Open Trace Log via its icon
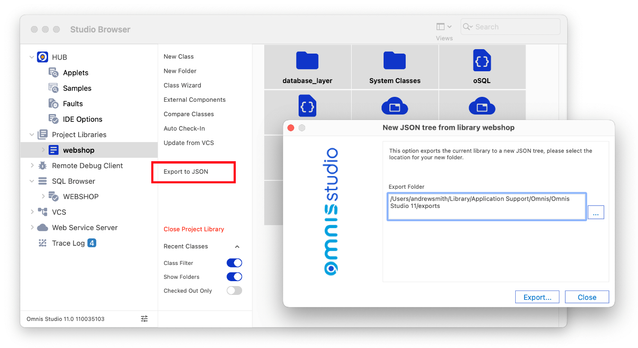This screenshot has height=348, width=638. point(43,243)
